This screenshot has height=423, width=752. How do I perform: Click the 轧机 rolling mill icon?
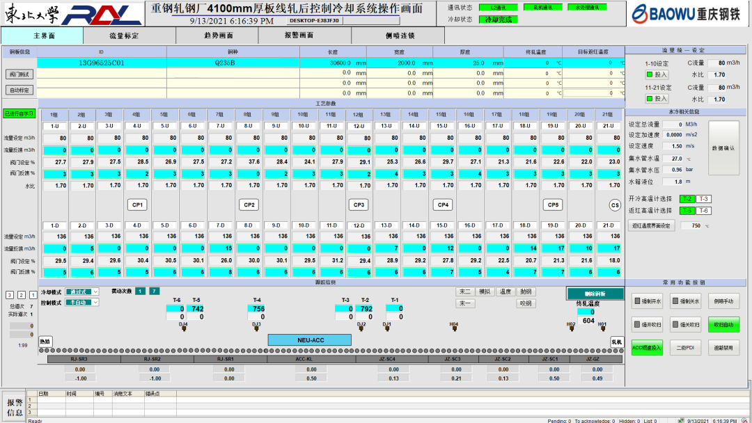pos(616,342)
